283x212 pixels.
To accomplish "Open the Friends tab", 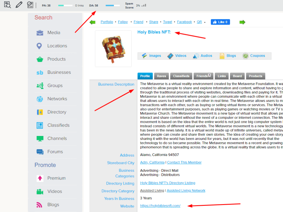I will tap(203, 76).
